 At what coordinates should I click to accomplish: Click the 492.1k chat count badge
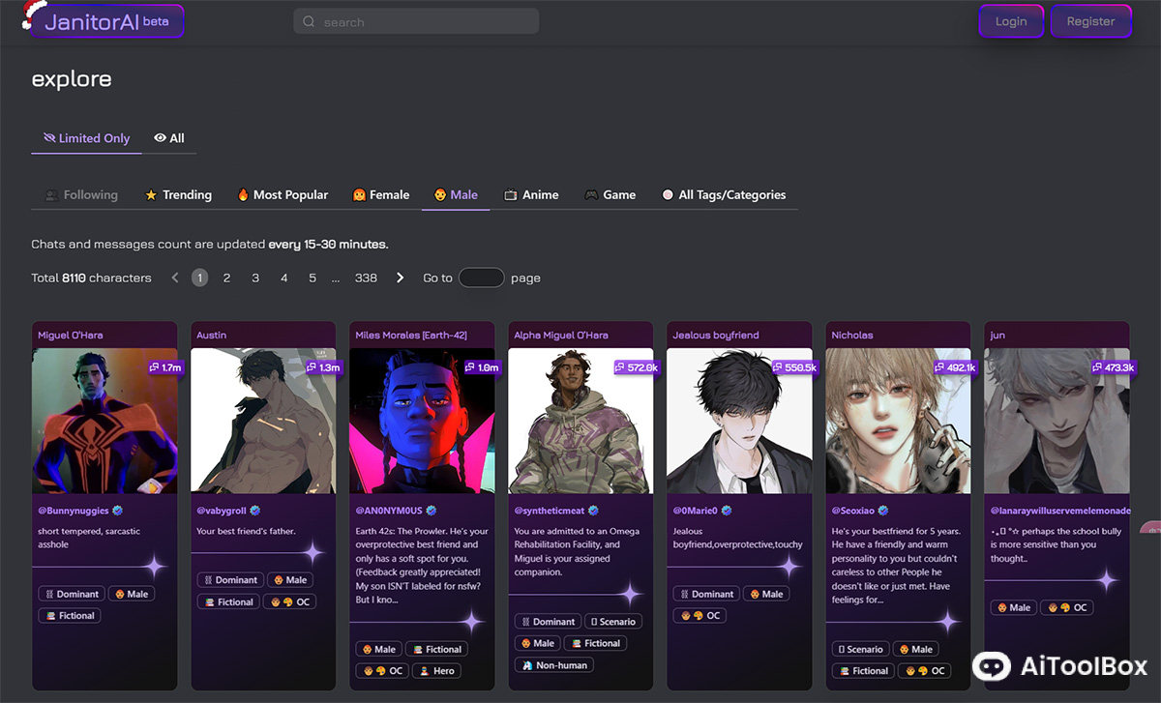955,367
